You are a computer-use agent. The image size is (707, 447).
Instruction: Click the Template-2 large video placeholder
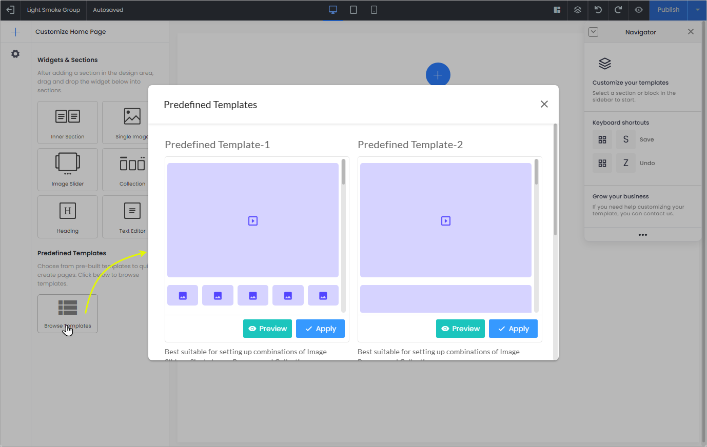click(x=446, y=220)
